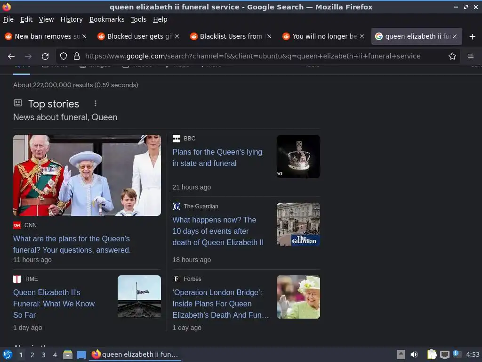Image resolution: width=482 pixels, height=362 pixels.
Task: Close the 'You will no longer be' tab
Action: [362, 36]
